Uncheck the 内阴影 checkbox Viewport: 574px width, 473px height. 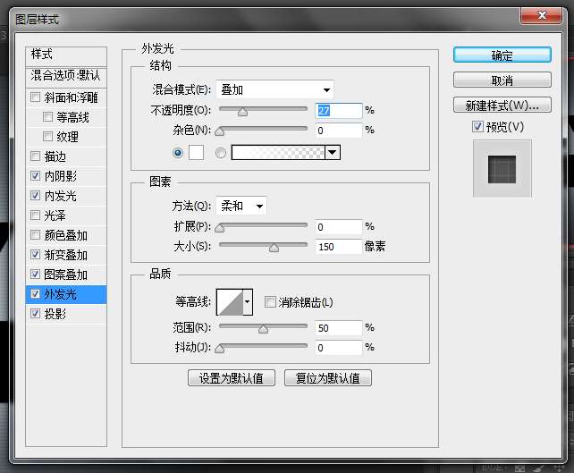[35, 176]
